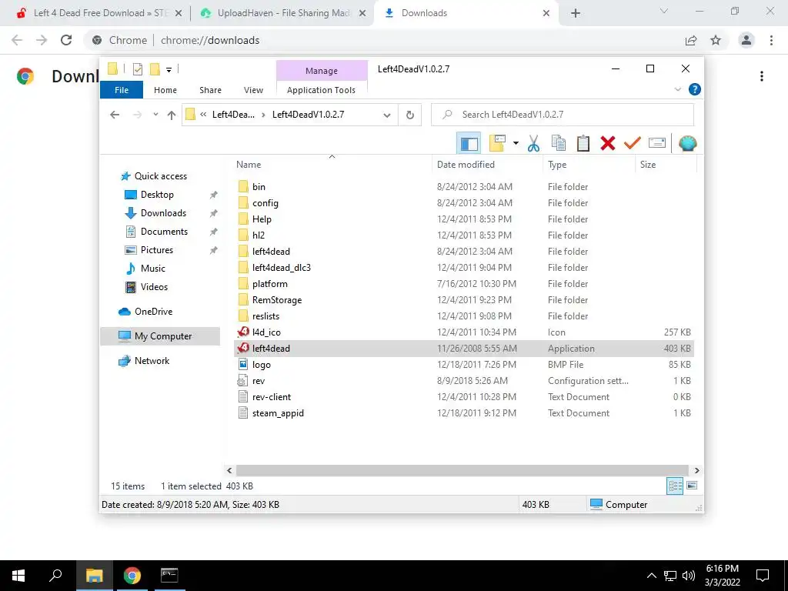Open the Home ribbon tab
This screenshot has width=788, height=591.
[165, 90]
